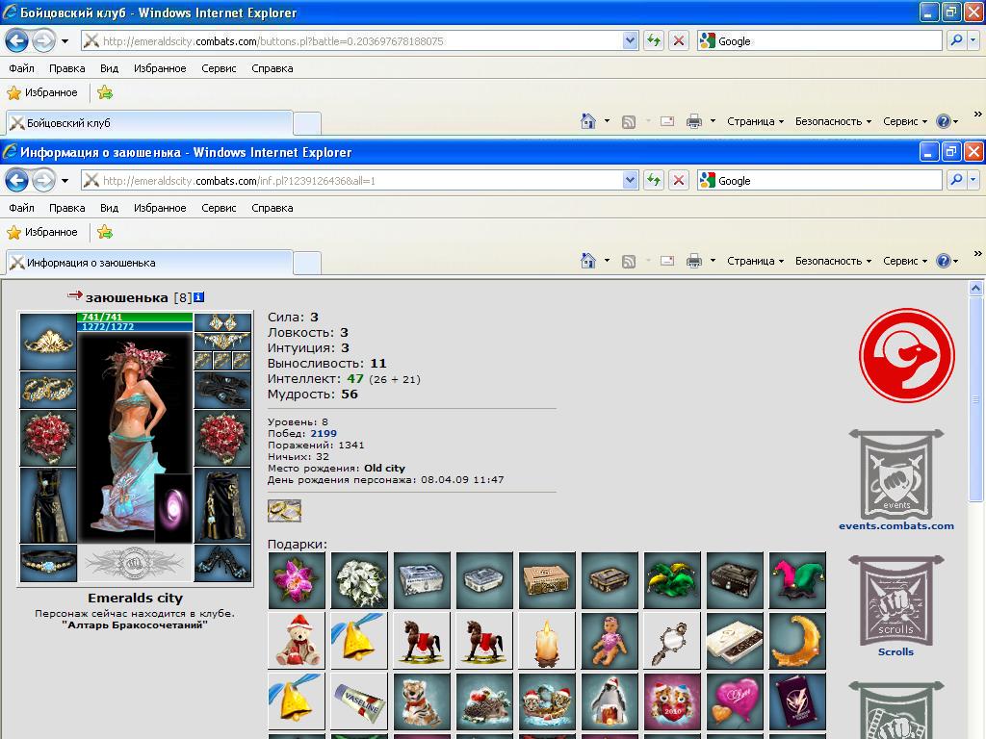Open the Страница dropdown in the front window
The image size is (986, 739).
pyautogui.click(x=755, y=261)
